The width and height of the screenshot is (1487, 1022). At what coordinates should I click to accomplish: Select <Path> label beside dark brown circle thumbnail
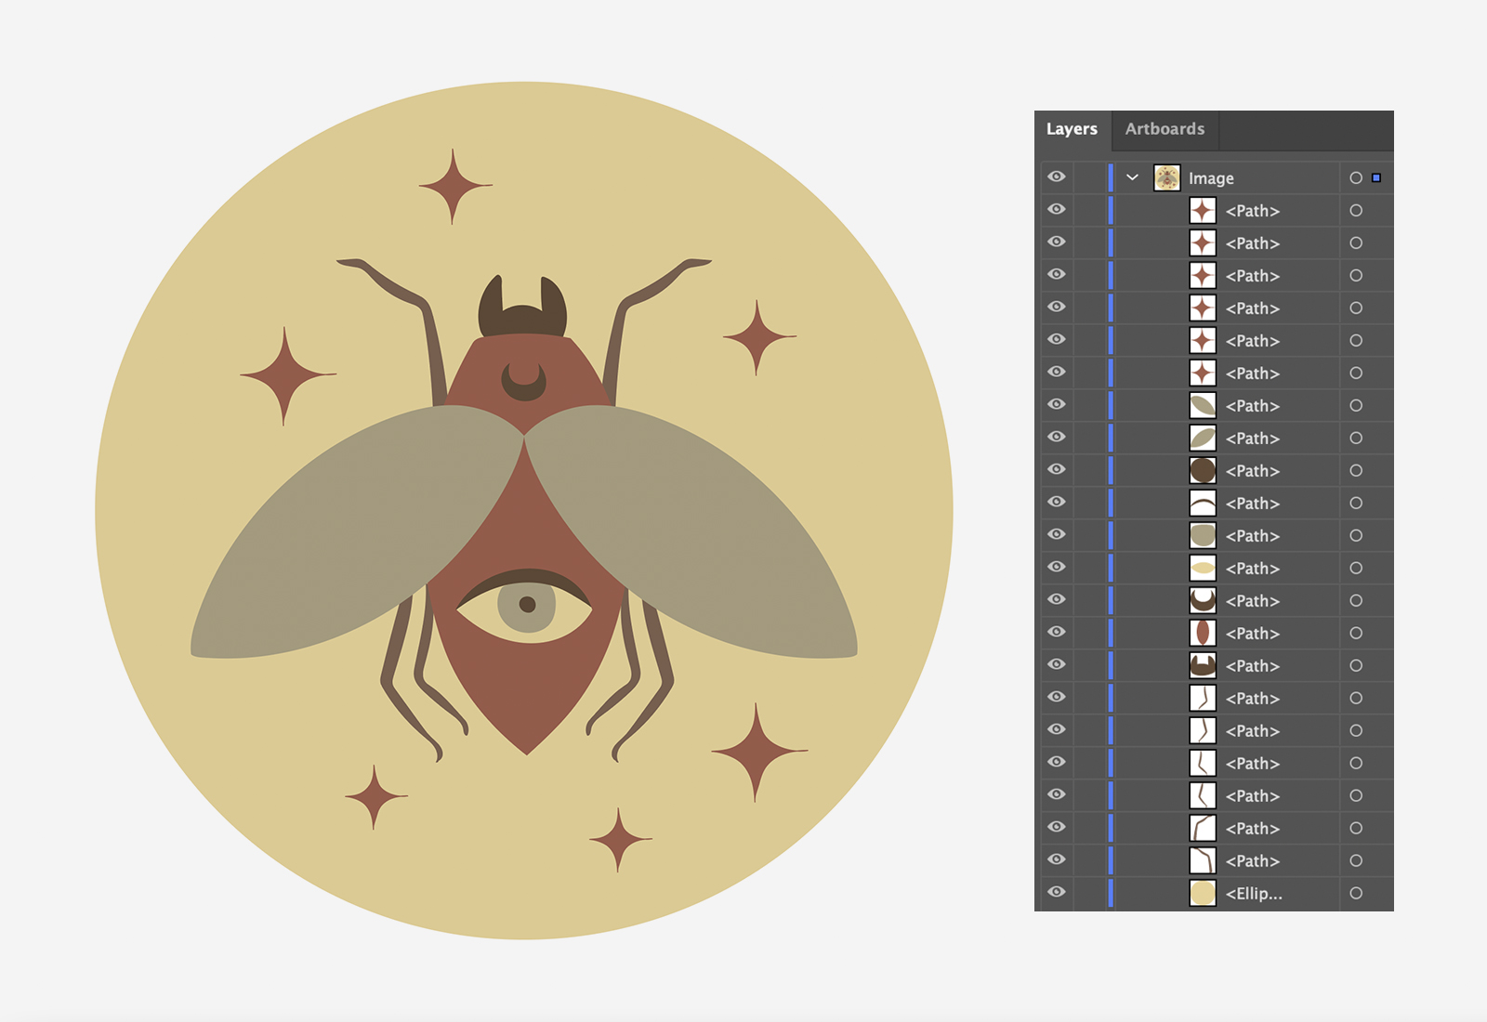click(1253, 471)
